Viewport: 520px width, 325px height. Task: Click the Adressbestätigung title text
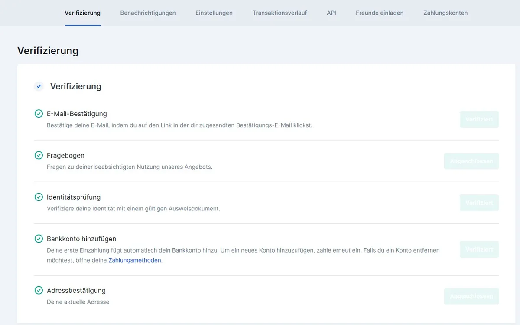(76, 290)
